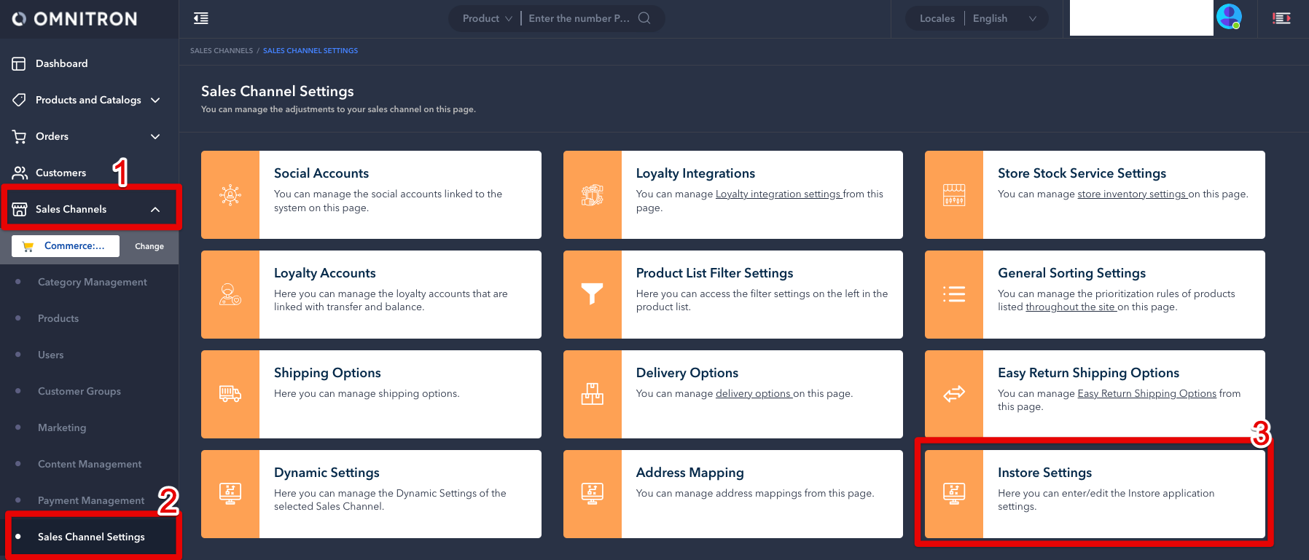
Task: Go to Payment Management
Action: (90, 500)
